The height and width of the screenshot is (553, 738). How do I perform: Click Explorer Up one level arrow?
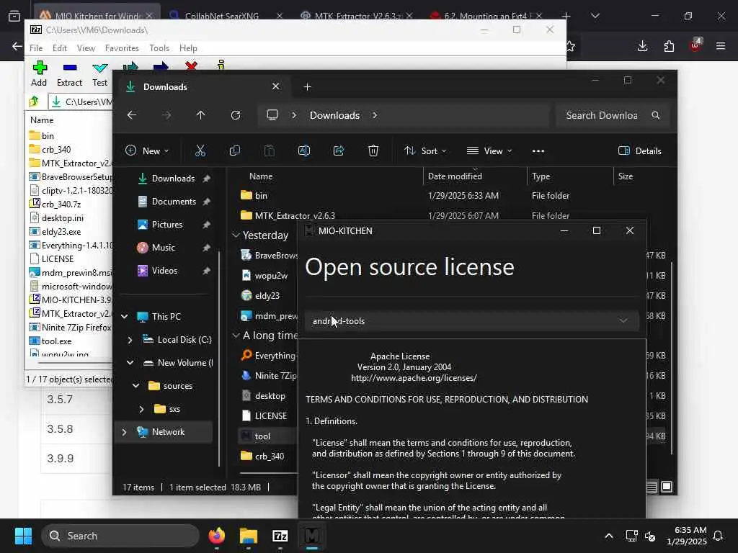(x=201, y=115)
